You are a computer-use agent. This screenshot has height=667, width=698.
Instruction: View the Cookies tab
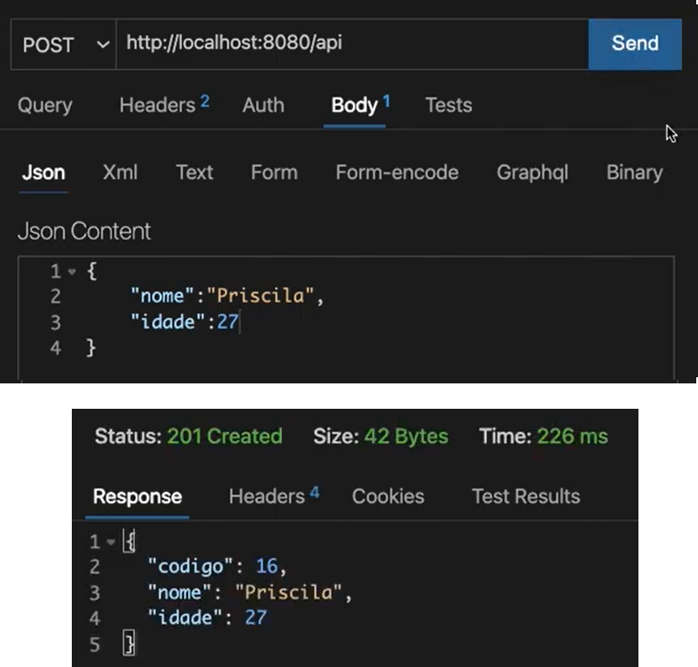388,496
